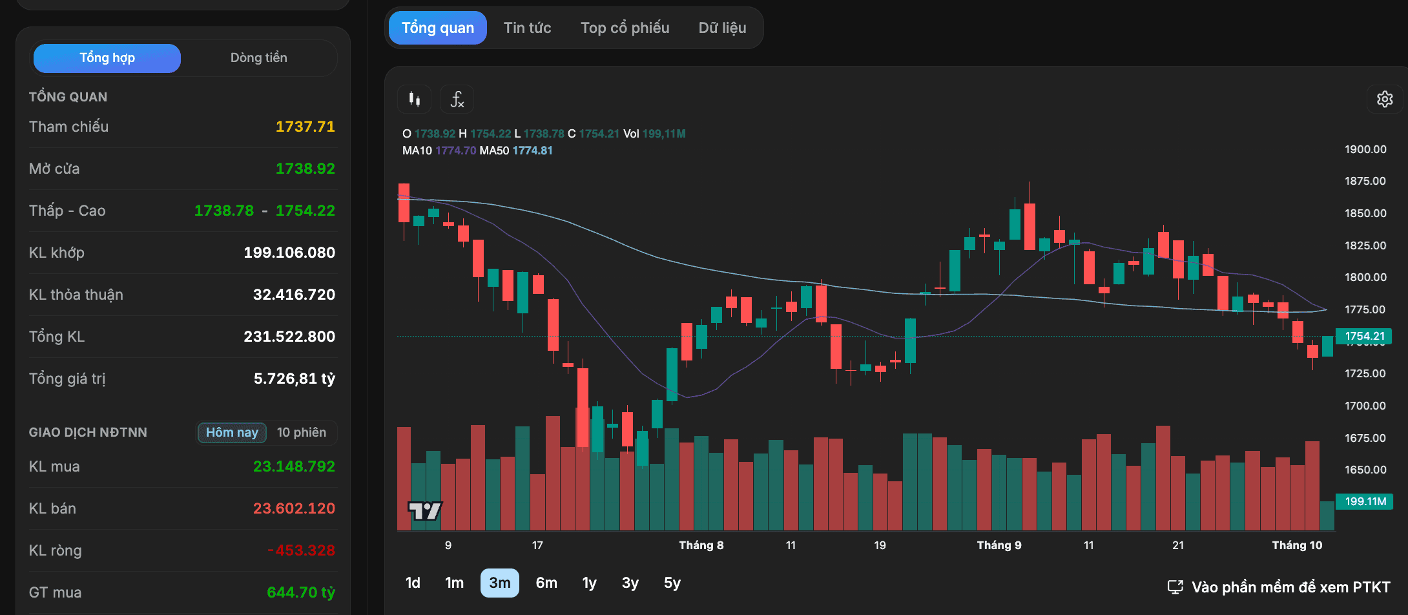Set chart range to 3y
Screen dimensions: 1408x615
[x=630, y=583]
